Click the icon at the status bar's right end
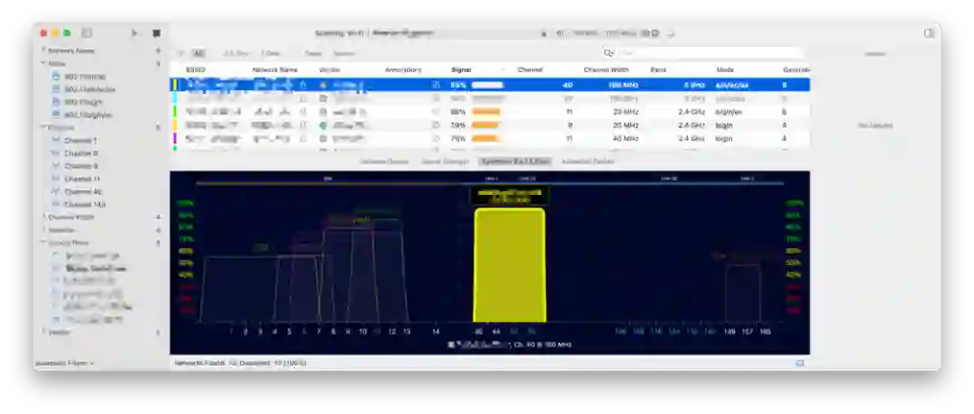The image size is (974, 414). click(799, 363)
